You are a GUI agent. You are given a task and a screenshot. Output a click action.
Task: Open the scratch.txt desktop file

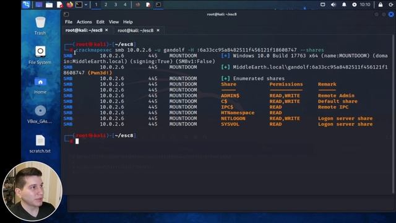pyautogui.click(x=40, y=144)
